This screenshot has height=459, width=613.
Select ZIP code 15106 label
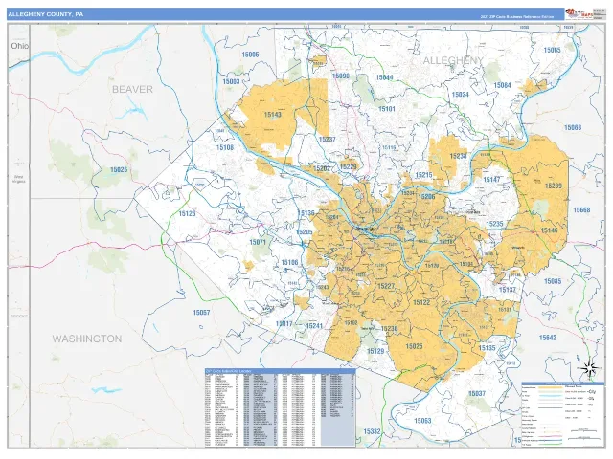coord(289,263)
